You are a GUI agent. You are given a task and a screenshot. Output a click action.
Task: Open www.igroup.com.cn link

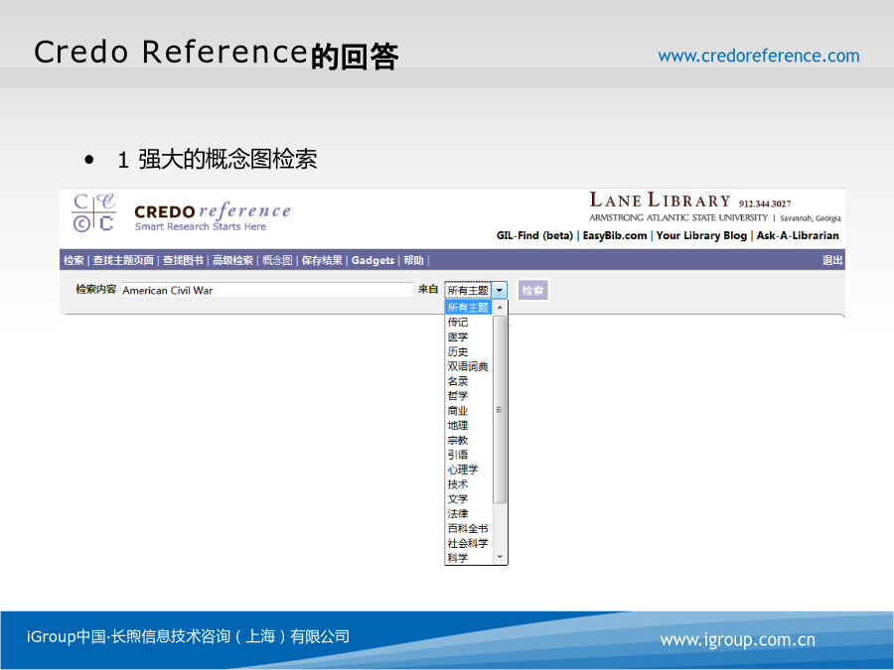[737, 640]
